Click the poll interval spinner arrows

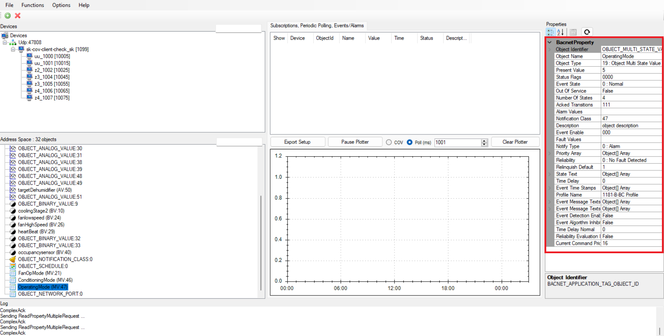coord(484,142)
